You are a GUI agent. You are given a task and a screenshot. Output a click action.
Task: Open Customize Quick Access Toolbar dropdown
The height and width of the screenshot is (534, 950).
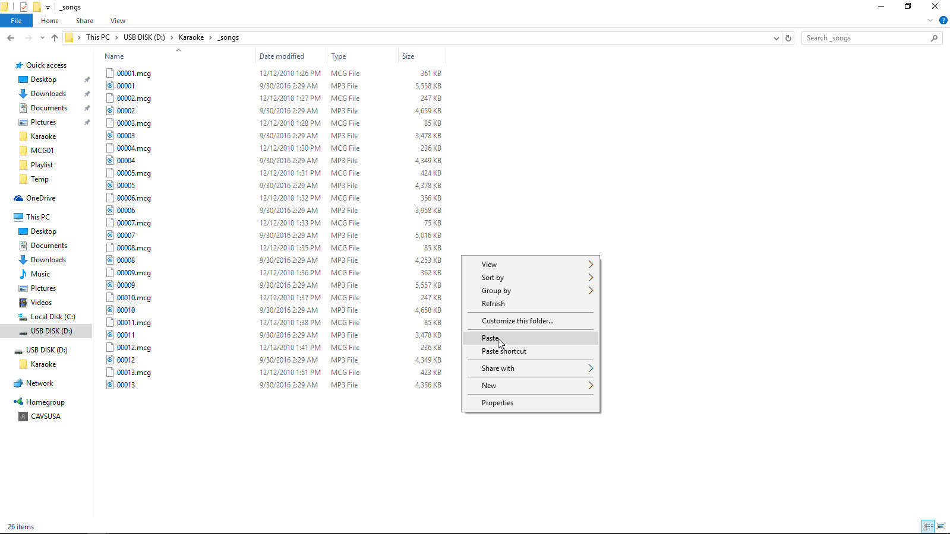point(48,8)
